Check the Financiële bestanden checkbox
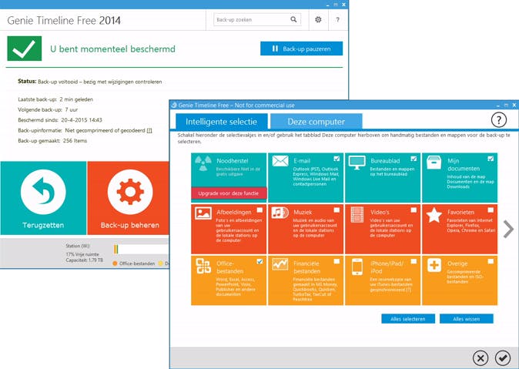Image resolution: width=519 pixels, height=369 pixels. tap(337, 262)
